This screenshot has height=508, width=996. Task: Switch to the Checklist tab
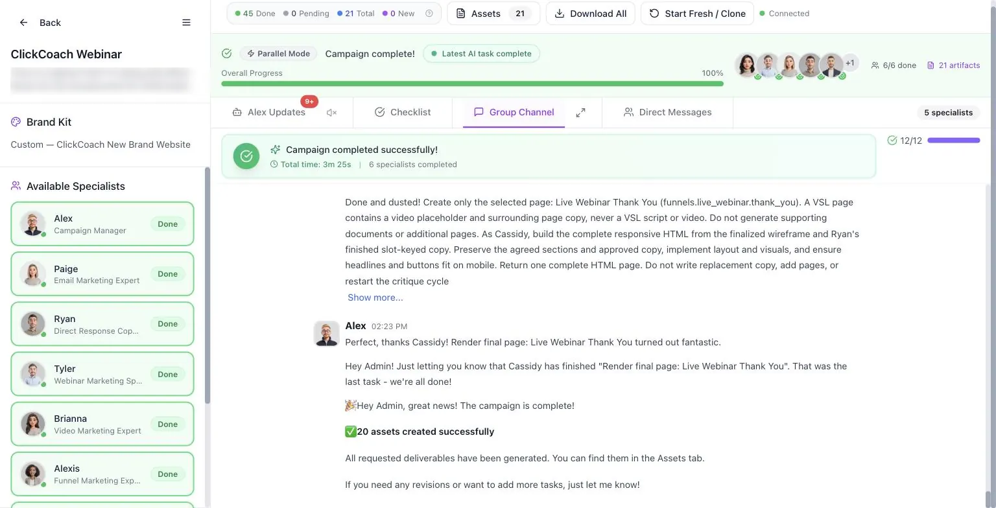403,113
